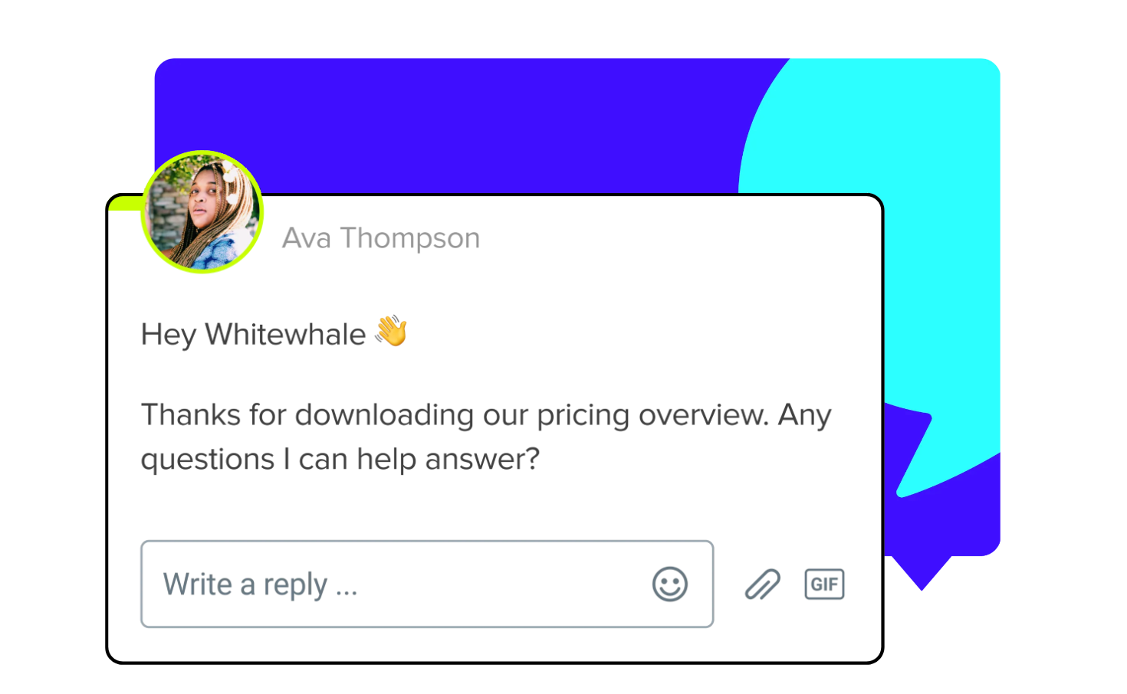Select Ava's circular avatar with green border
This screenshot has width=1127, height=694.
(x=201, y=211)
